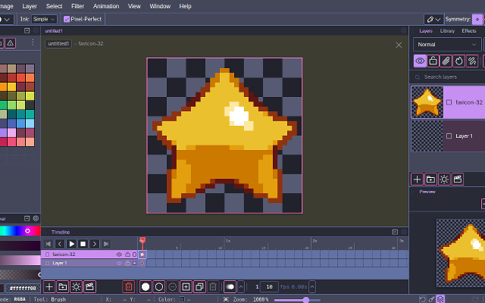Viewport: 485px width, 303px height.
Task: Click the highlighted stacked-layers icon in the status bar
Action: click(440, 299)
